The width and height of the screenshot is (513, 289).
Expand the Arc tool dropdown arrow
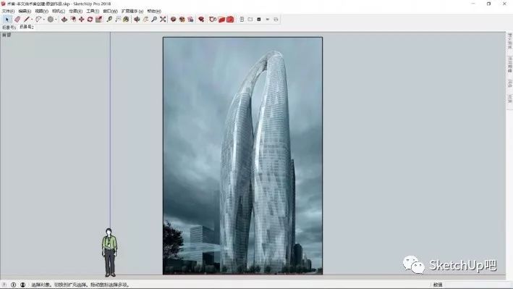[44, 20]
